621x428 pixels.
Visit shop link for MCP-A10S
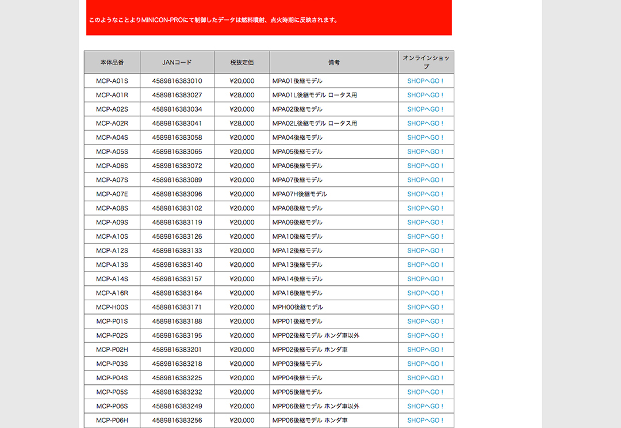pyautogui.click(x=425, y=236)
